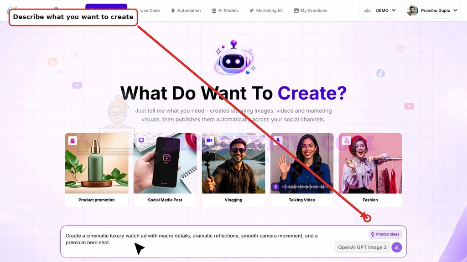467x262 pixels.
Task: Expand the Pranshu Gupta account menu
Action: [432, 10]
